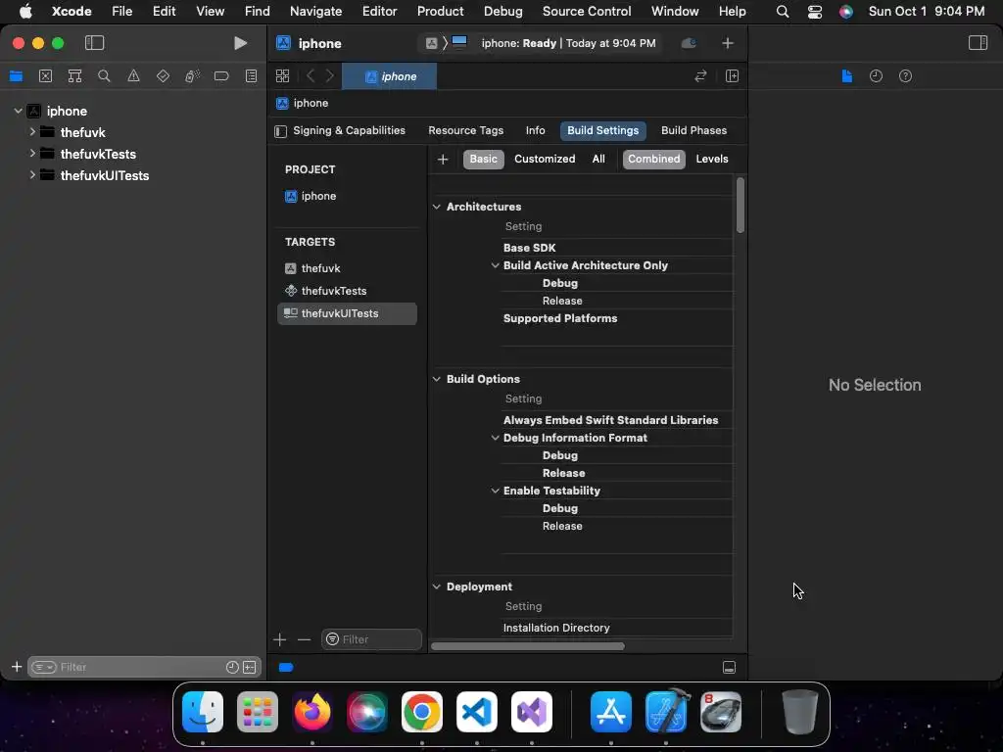Viewport: 1003px width, 752px height.
Task: Collapse Build Active Architecture Only
Action: 495,264
